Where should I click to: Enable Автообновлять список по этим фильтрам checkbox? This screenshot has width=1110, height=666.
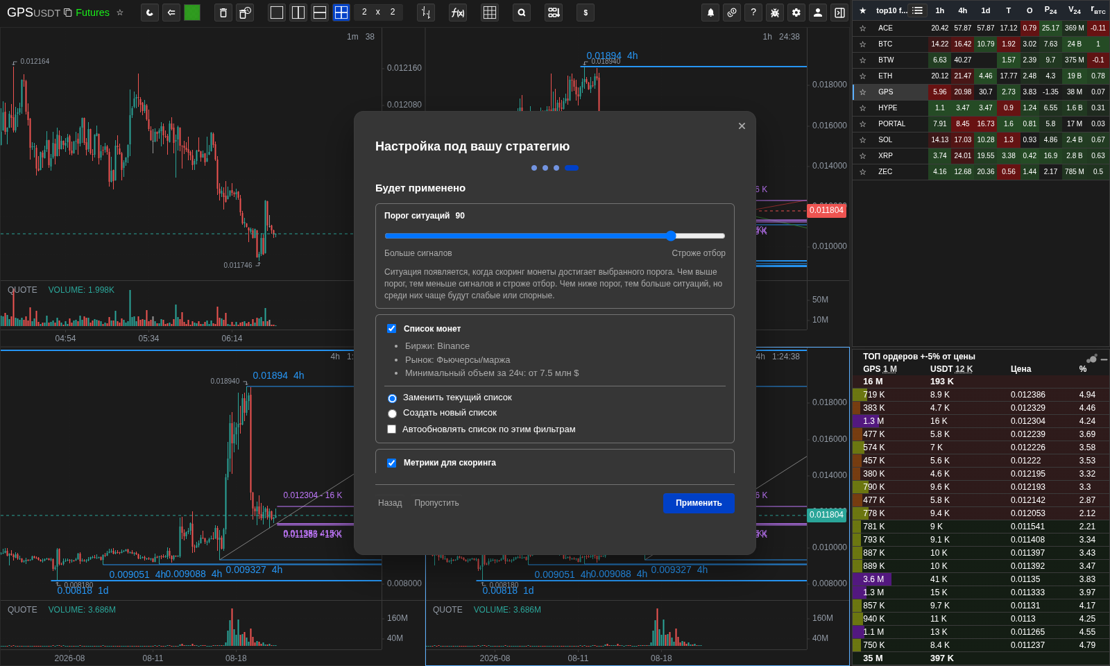pos(391,429)
